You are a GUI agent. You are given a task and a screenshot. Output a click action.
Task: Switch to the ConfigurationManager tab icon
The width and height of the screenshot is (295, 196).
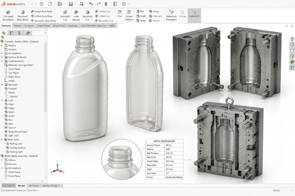(19, 33)
